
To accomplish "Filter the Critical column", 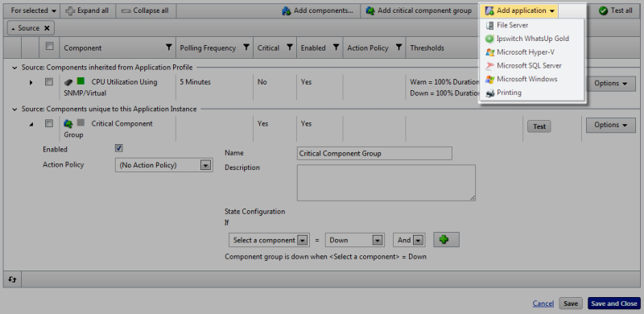I will pos(290,48).
